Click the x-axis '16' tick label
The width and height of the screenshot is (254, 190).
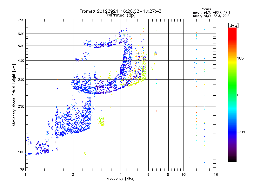pos(216,174)
